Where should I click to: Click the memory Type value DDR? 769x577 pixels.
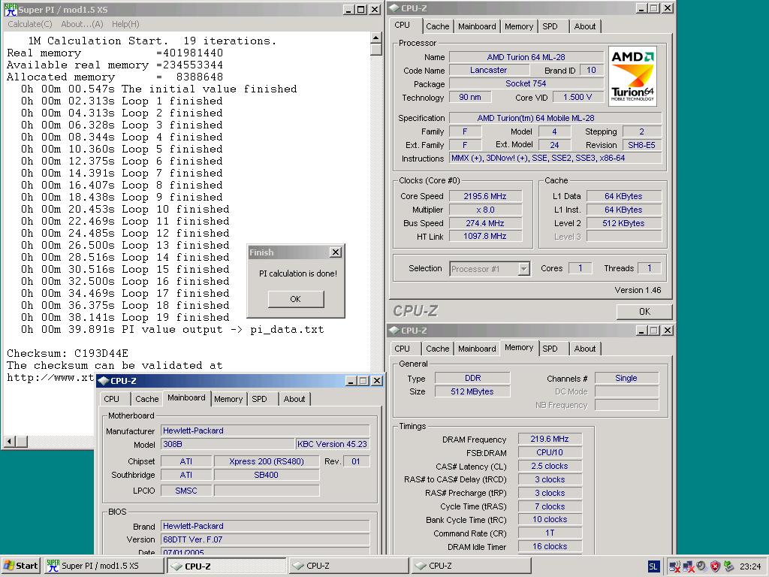[x=473, y=379]
